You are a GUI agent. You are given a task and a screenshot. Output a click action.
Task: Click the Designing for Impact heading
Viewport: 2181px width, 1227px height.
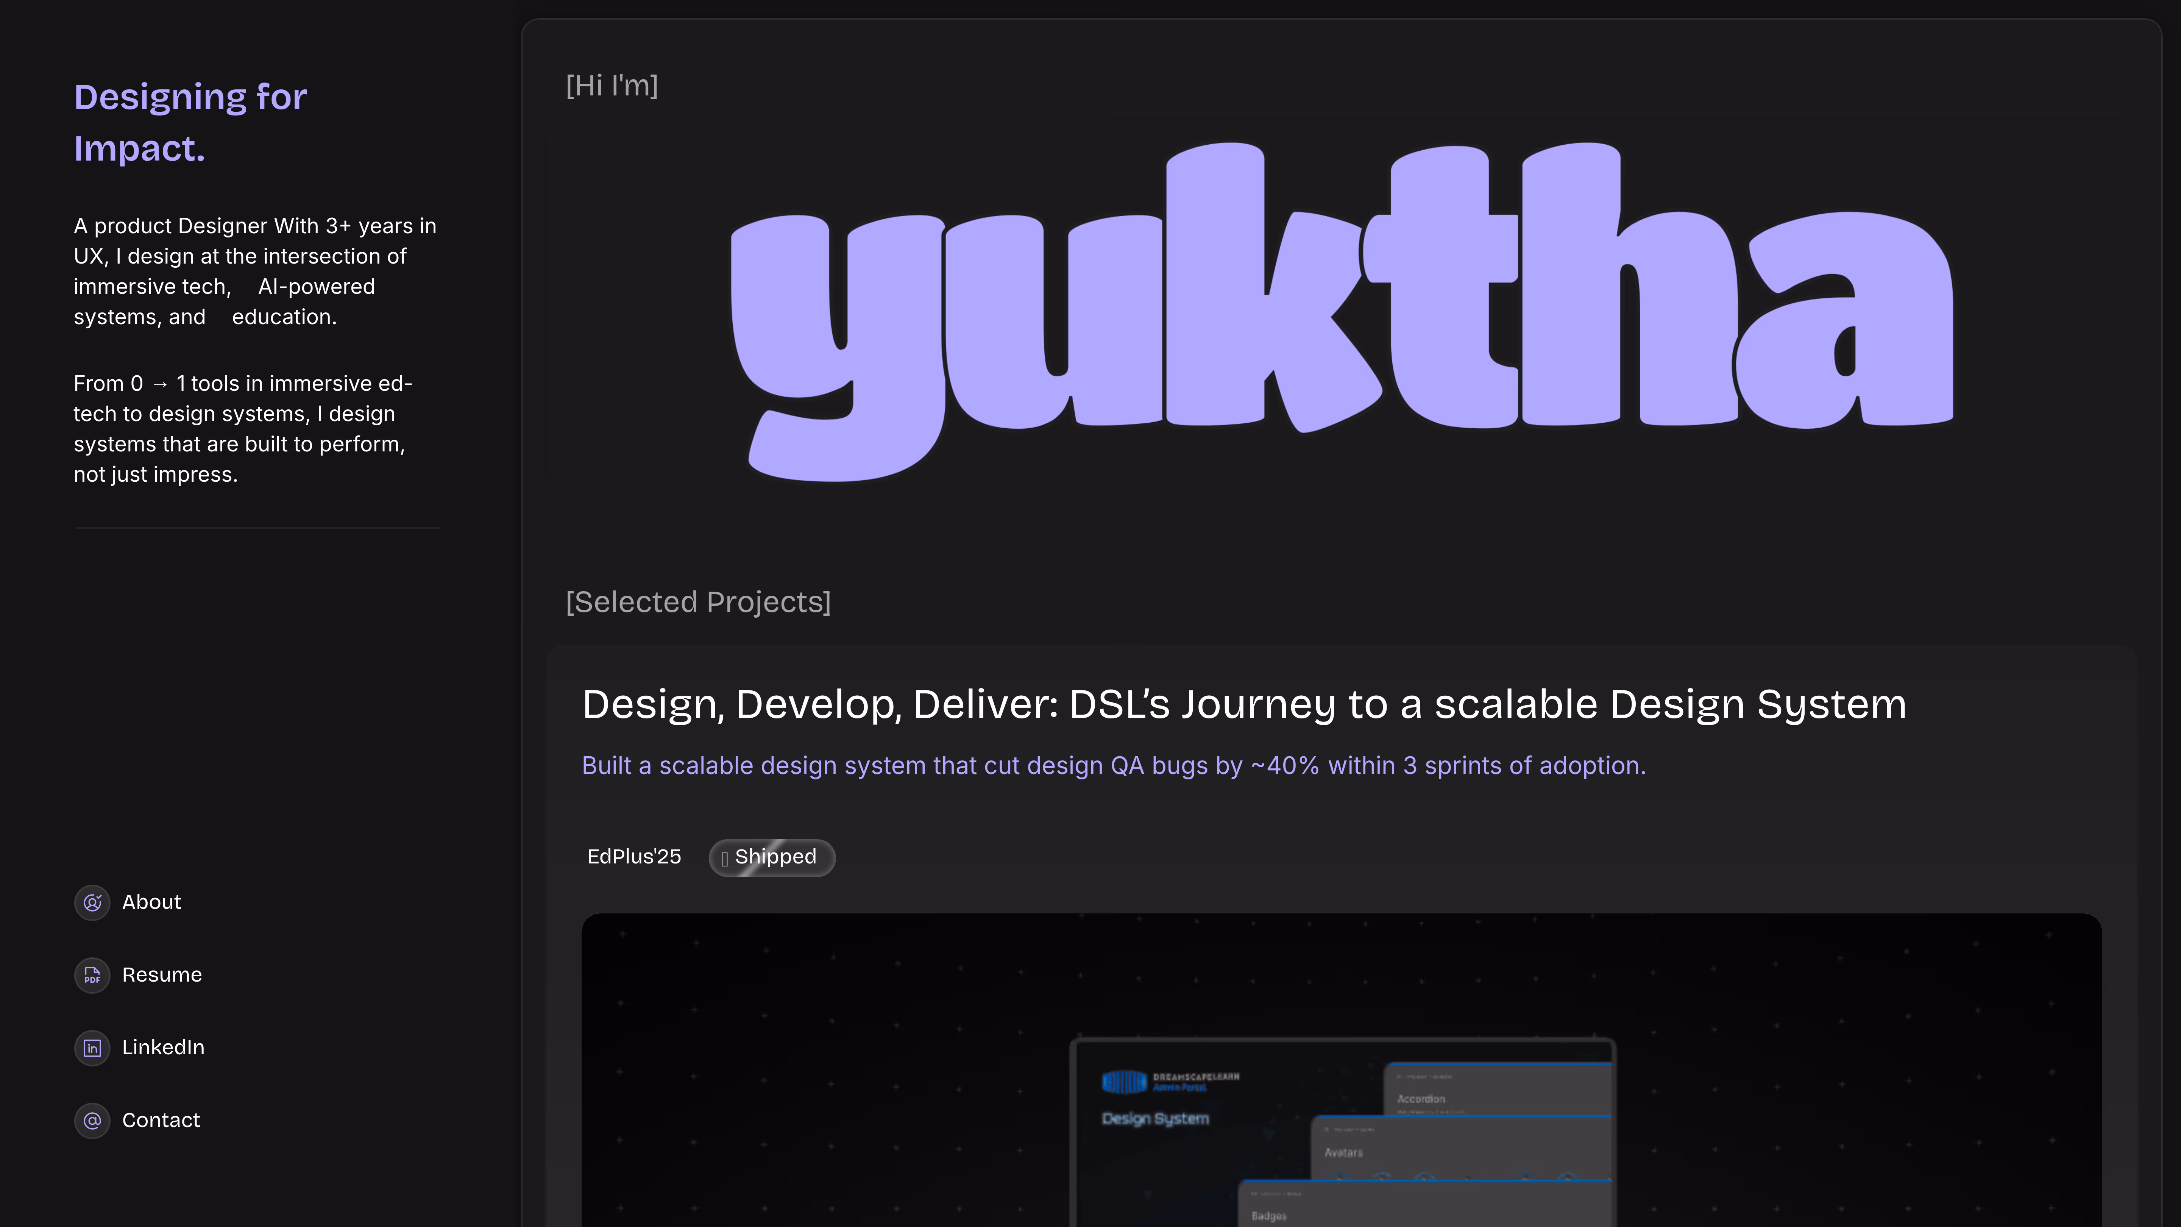190,123
